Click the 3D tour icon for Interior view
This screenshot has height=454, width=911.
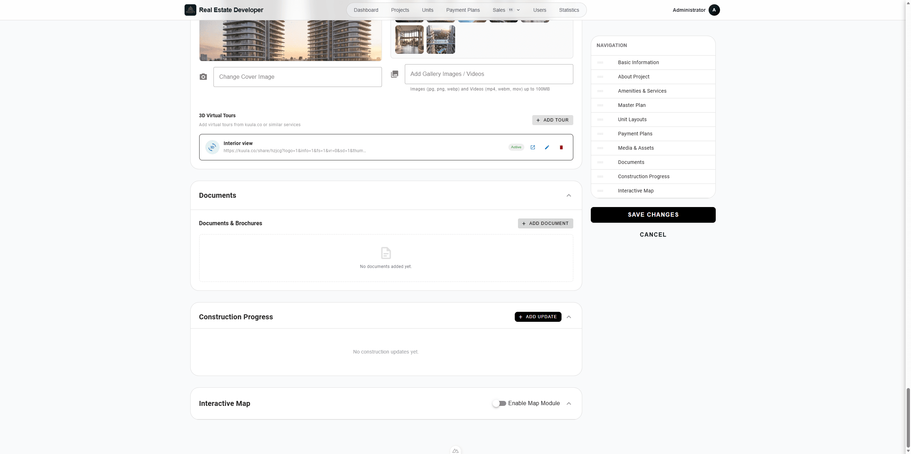click(x=212, y=147)
